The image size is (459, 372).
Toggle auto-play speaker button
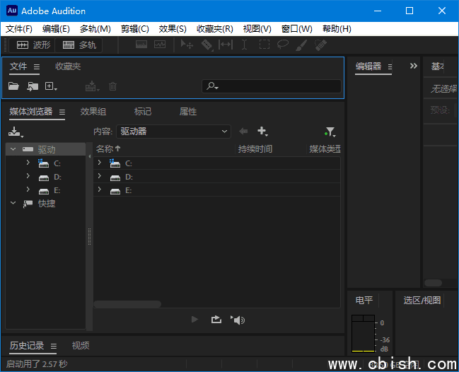pos(238,320)
